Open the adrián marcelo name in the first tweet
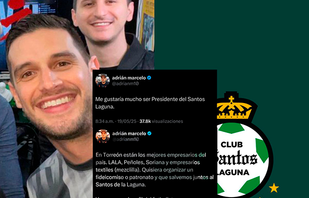The height and width of the screenshot is (198, 309). (129, 78)
